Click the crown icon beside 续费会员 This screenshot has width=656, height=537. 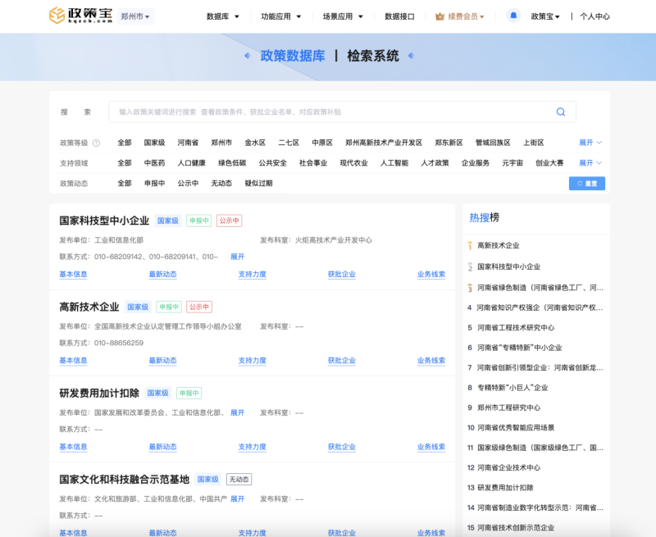440,16
